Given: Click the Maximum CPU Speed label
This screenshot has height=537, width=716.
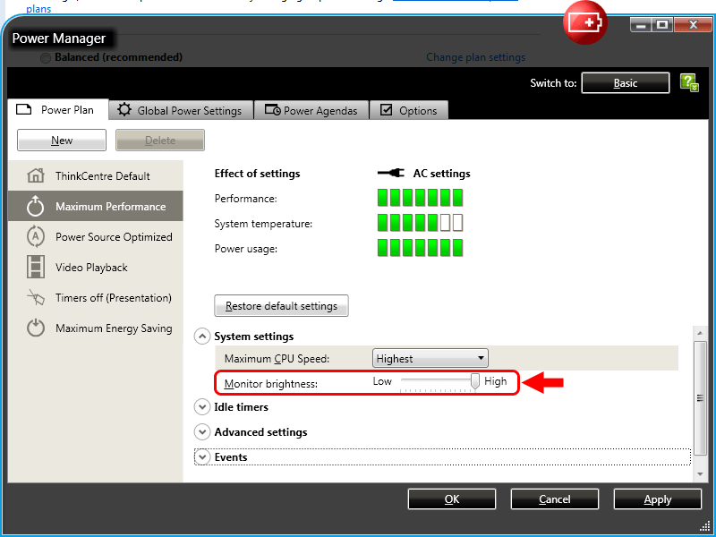Looking at the screenshot, I should (x=277, y=359).
